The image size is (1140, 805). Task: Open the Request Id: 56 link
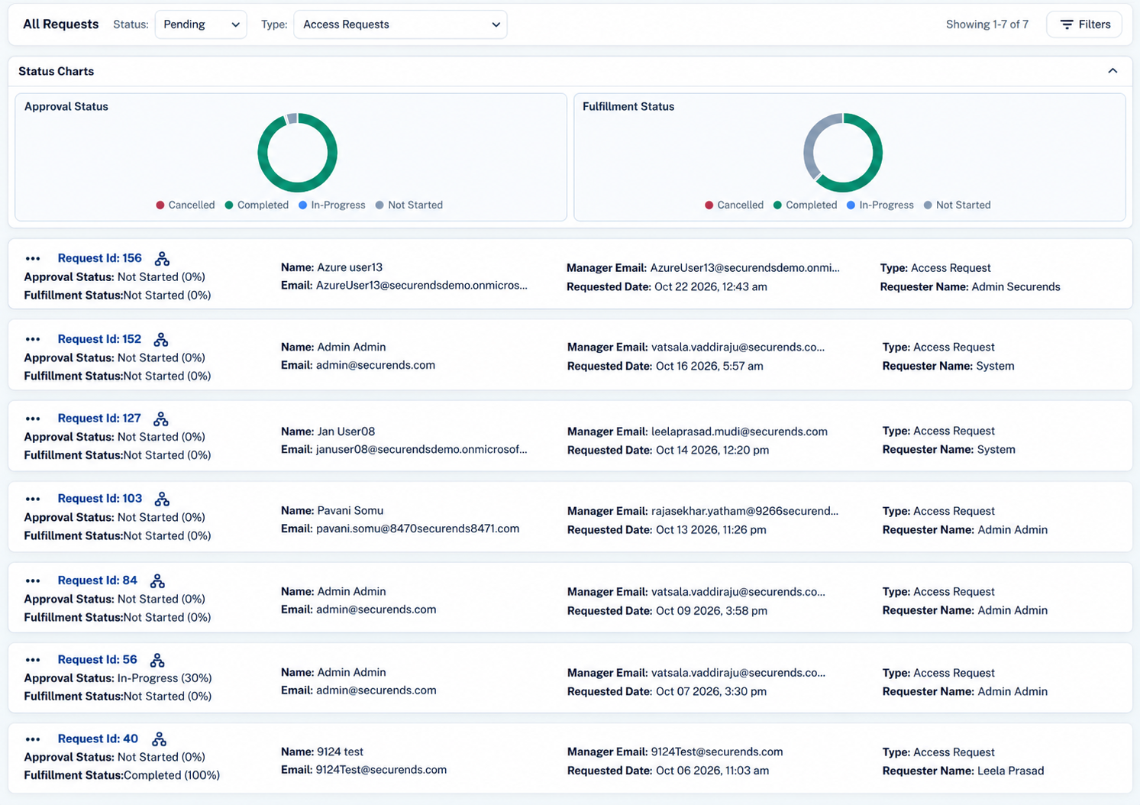(x=98, y=659)
